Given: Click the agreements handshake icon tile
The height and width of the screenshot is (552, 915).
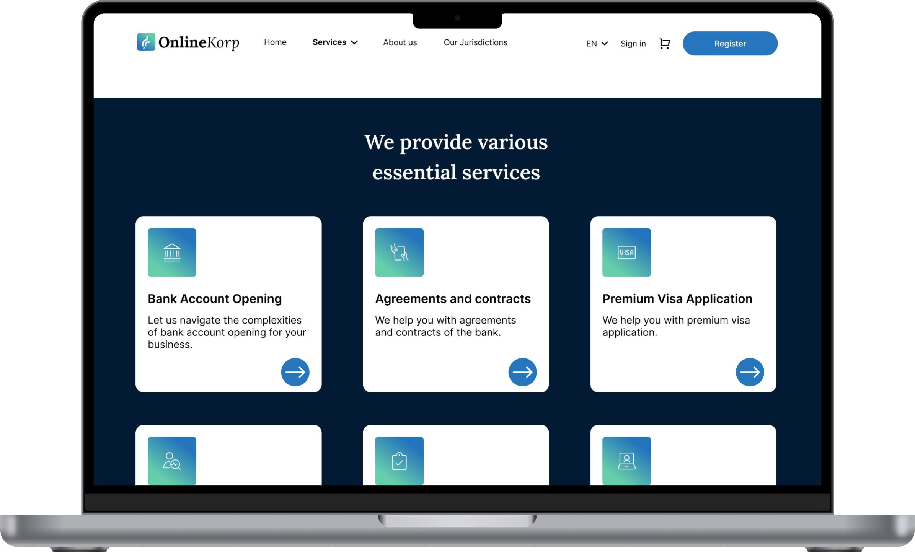Looking at the screenshot, I should coord(399,252).
